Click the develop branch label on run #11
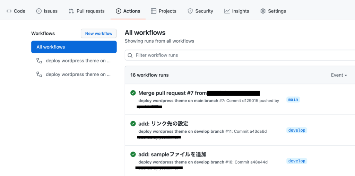Viewport: 355px width, 176px height. (297, 130)
